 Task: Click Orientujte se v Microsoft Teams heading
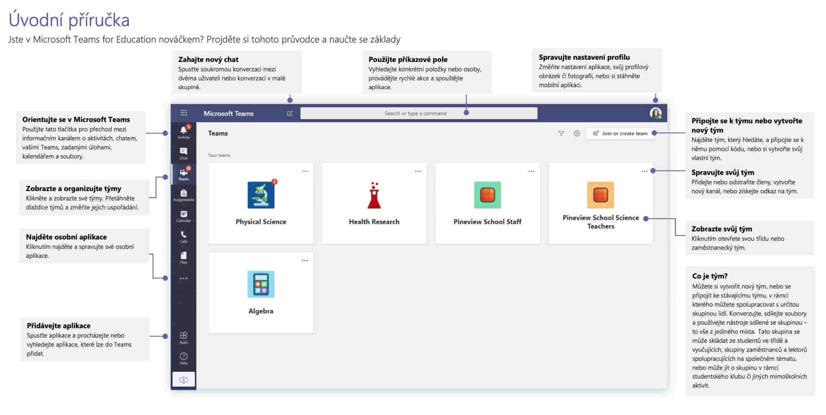tap(76, 119)
